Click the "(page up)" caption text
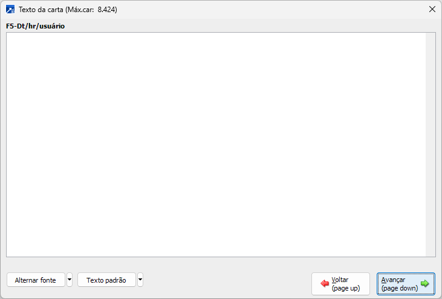The image size is (442, 299). coord(346,288)
